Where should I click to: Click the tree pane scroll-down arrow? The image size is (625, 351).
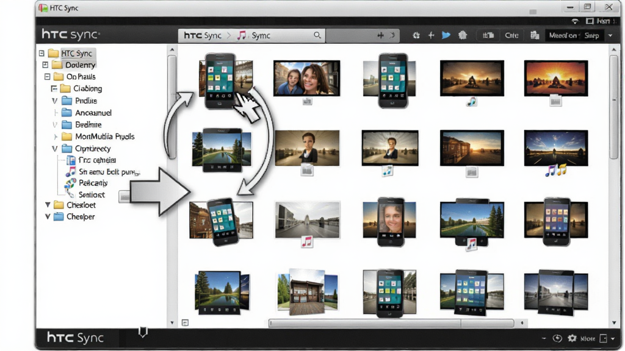pos(172,323)
